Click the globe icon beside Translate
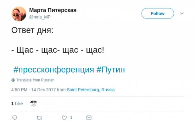This screenshot has height=123, width=195. [13, 80]
